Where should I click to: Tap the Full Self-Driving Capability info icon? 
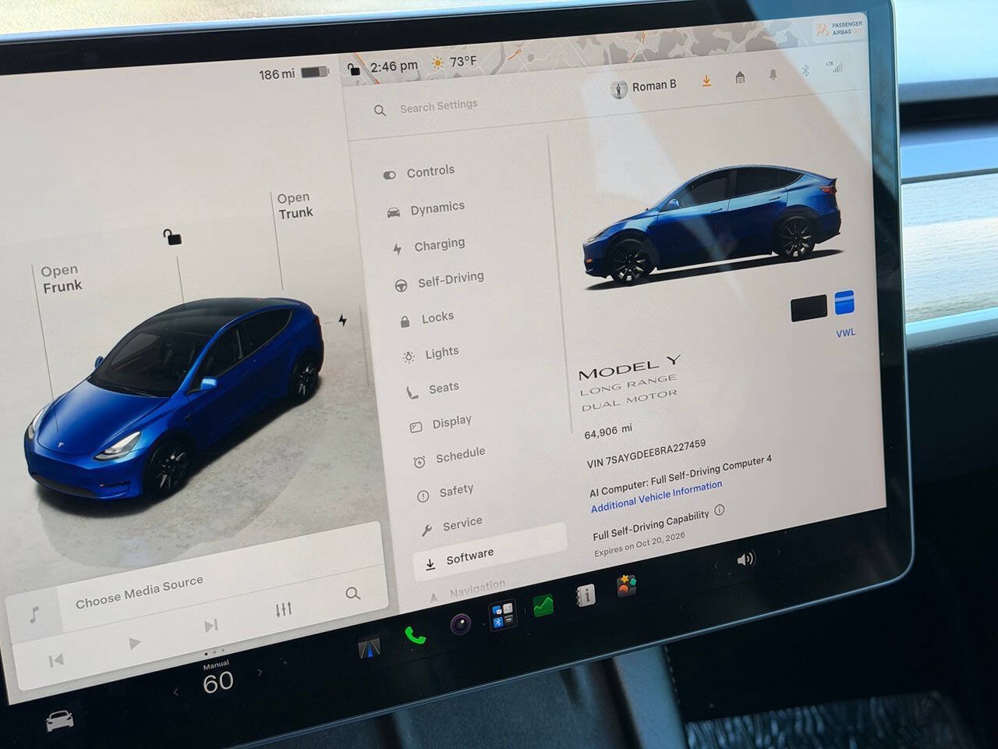click(720, 509)
